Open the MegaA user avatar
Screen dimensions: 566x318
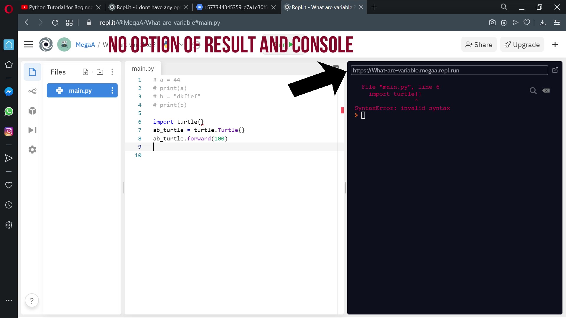pyautogui.click(x=64, y=45)
